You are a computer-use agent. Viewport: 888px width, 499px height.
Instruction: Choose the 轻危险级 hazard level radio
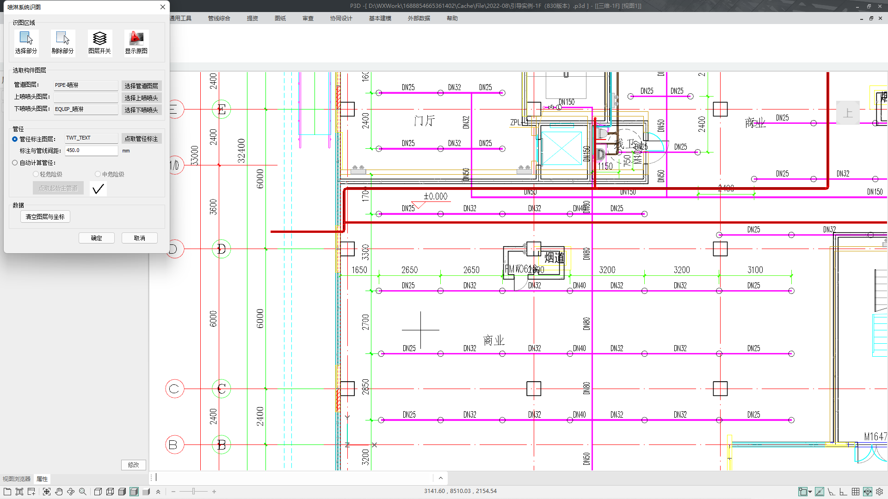pyautogui.click(x=36, y=174)
